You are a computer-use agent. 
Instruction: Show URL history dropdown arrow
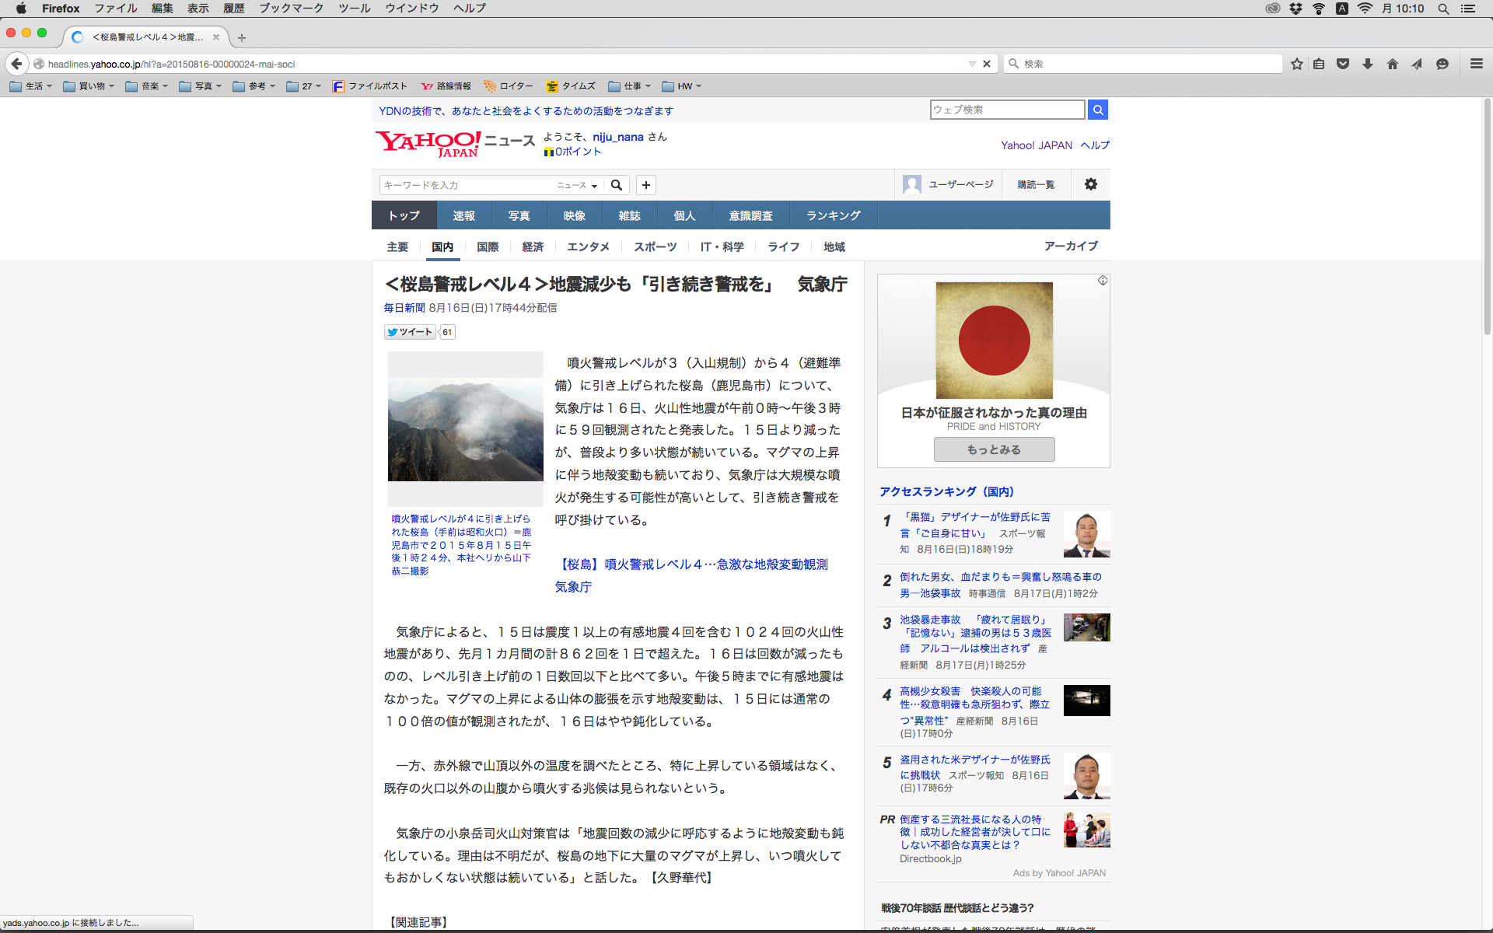(972, 64)
